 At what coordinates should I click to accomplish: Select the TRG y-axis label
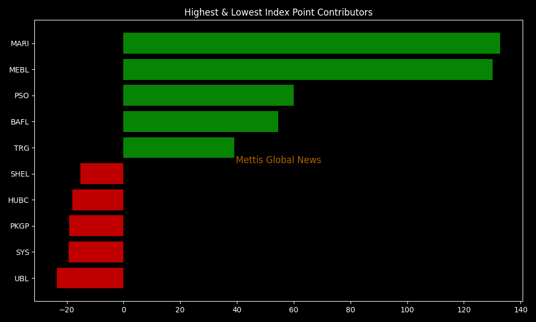coord(21,148)
